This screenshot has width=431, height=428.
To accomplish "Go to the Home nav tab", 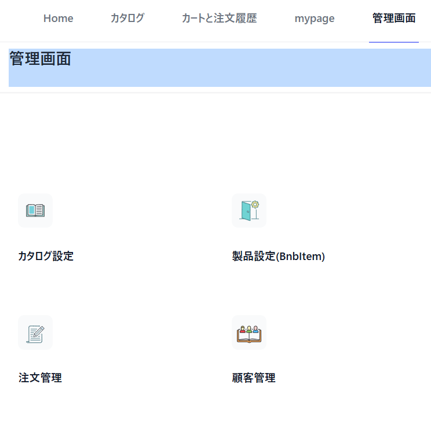I will click(x=59, y=19).
